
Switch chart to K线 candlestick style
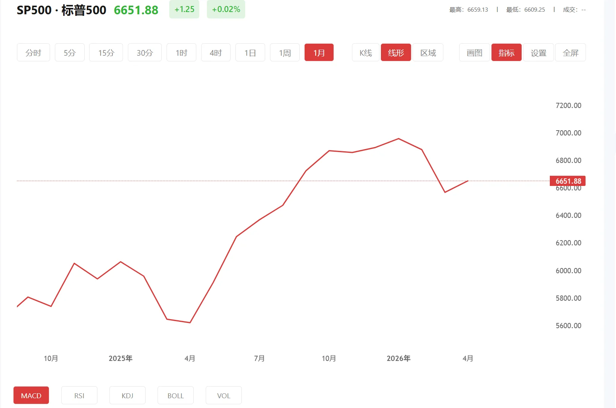click(x=365, y=52)
